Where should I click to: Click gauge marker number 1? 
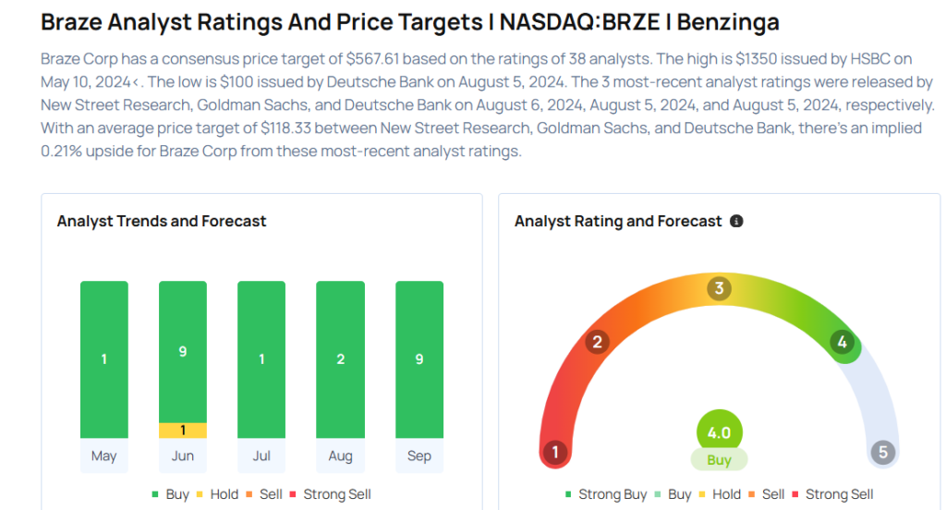555,453
